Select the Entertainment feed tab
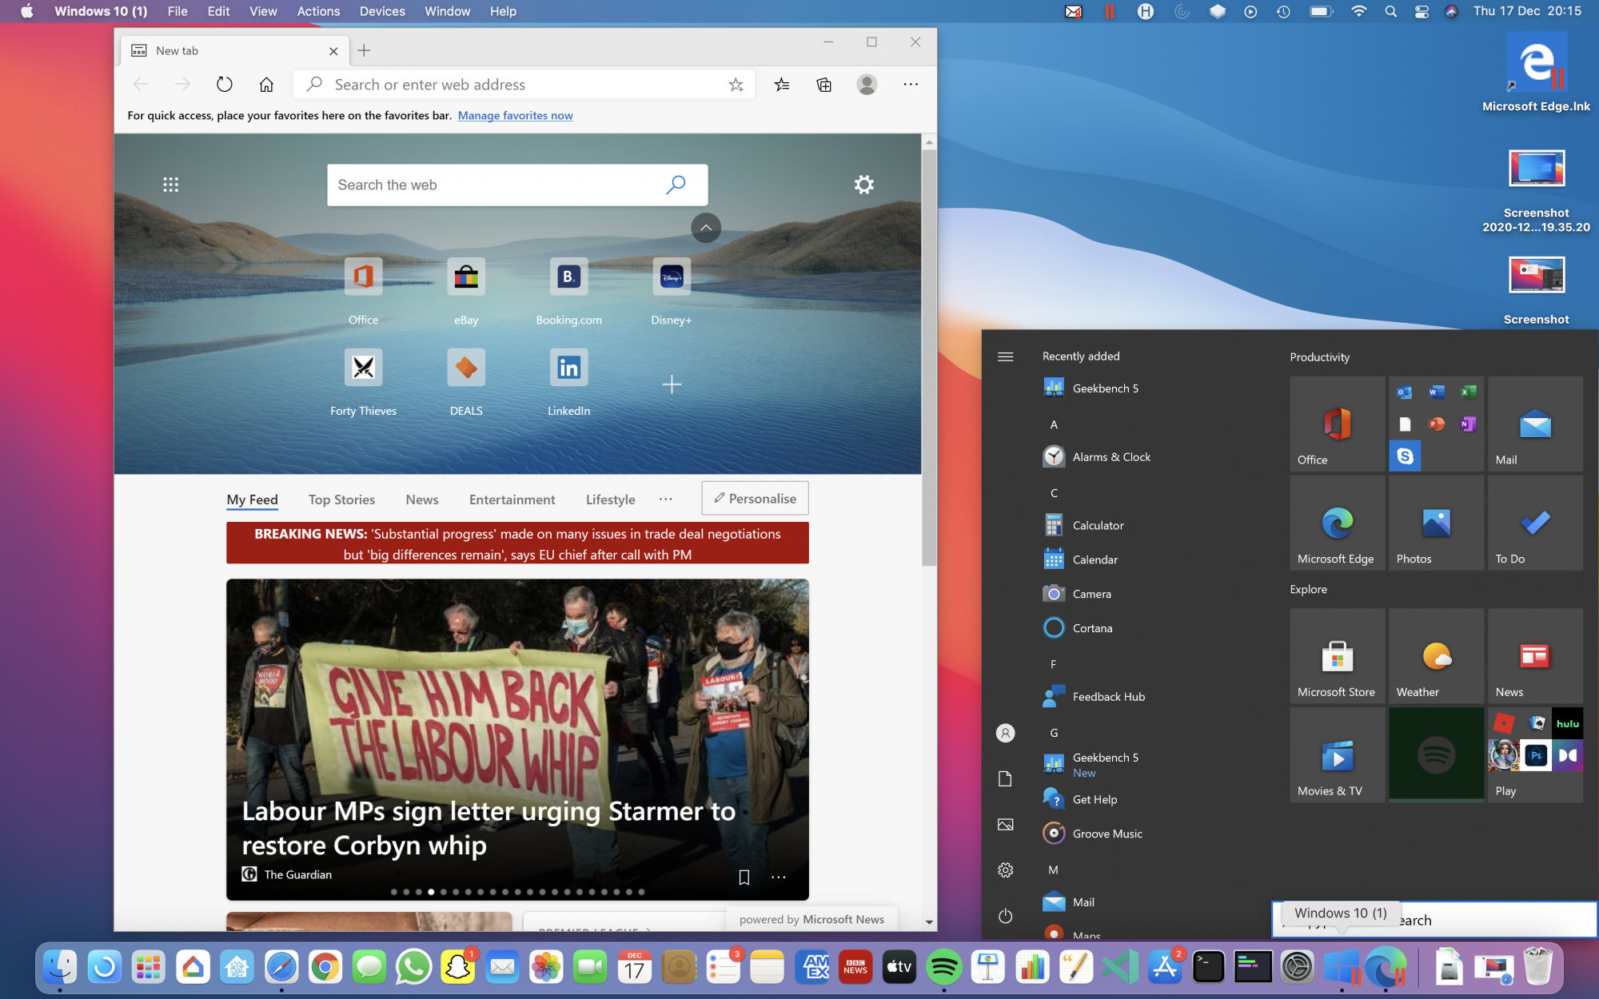The height and width of the screenshot is (999, 1599). 512,499
